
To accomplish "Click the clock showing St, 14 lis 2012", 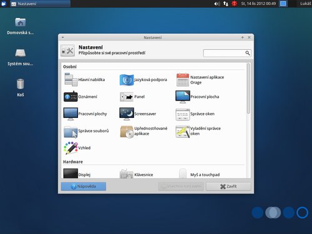I will pos(258,4).
